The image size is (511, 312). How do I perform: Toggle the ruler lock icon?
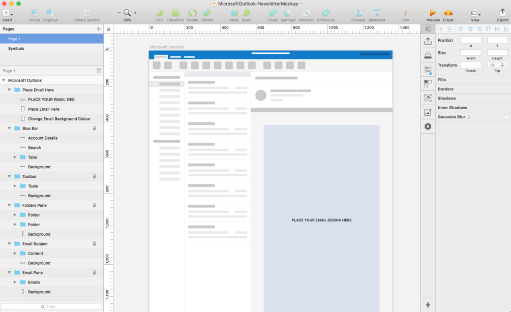[x=108, y=29]
